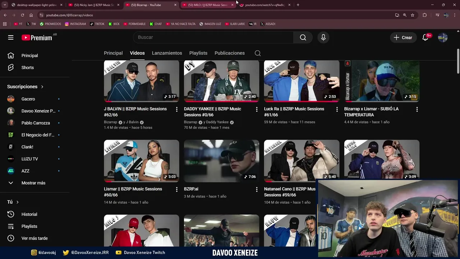The height and width of the screenshot is (259, 460).
Task: Open Lismar BZRP Music Sessions title
Action: tap(133, 192)
